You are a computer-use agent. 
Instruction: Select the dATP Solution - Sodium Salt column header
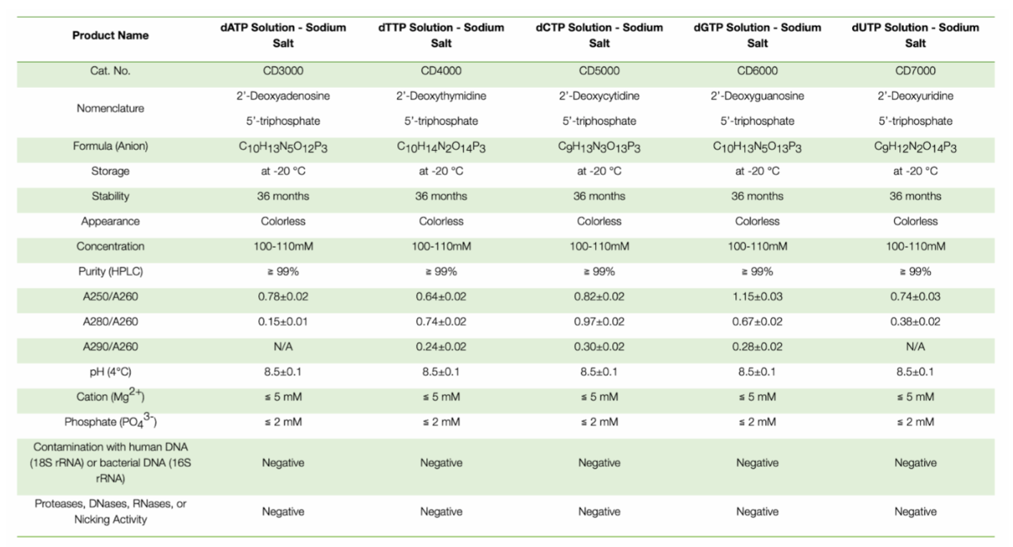(283, 35)
